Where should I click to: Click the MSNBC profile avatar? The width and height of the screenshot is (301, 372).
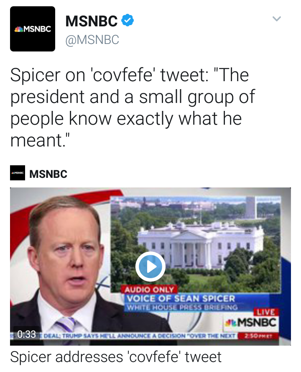coord(33,29)
